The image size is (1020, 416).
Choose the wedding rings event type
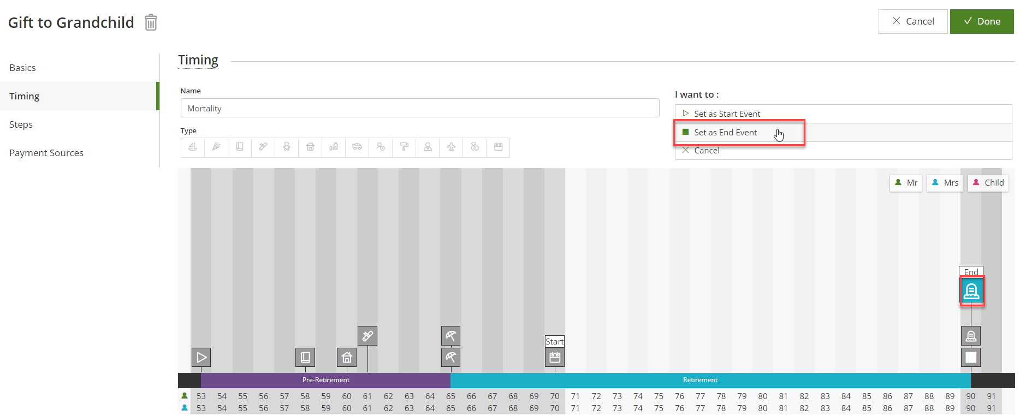pos(475,147)
